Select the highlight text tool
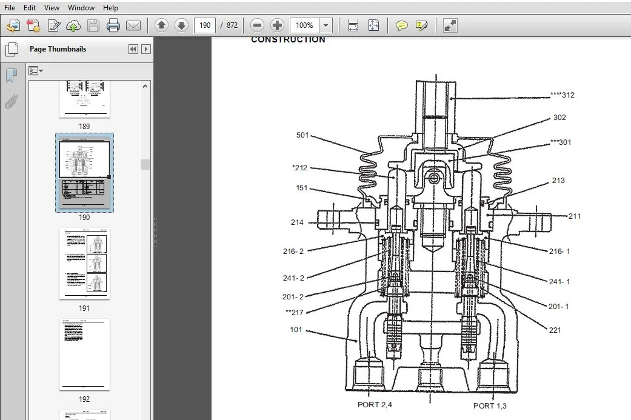Image resolution: width=631 pixels, height=420 pixels. [x=421, y=25]
